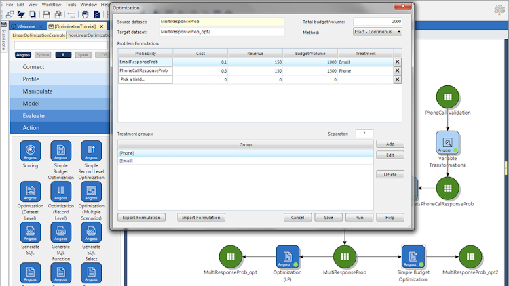This screenshot has width=509, height=286.
Task: Click the MultiResponseProb dataset node on canvas
Action: pyautogui.click(x=345, y=256)
